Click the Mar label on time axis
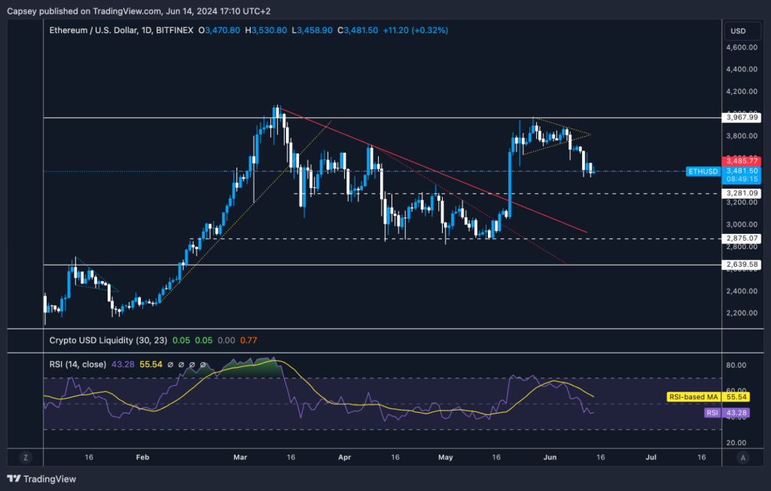The width and height of the screenshot is (771, 491). (x=239, y=457)
